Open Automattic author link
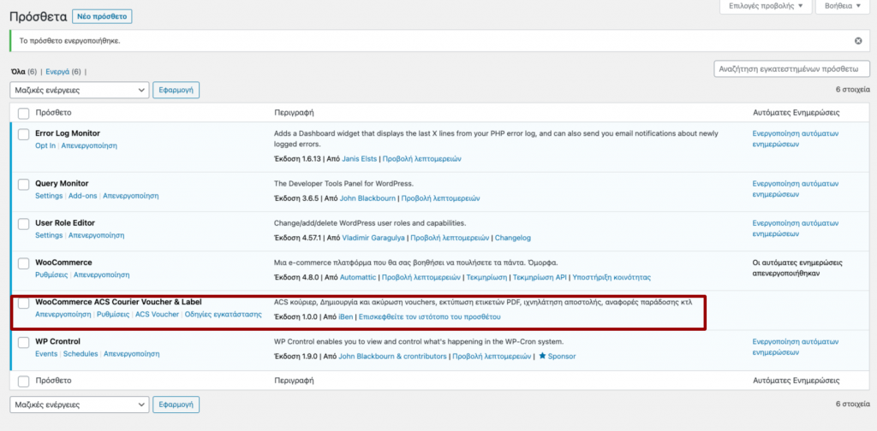This screenshot has width=877, height=431. pyautogui.click(x=359, y=277)
